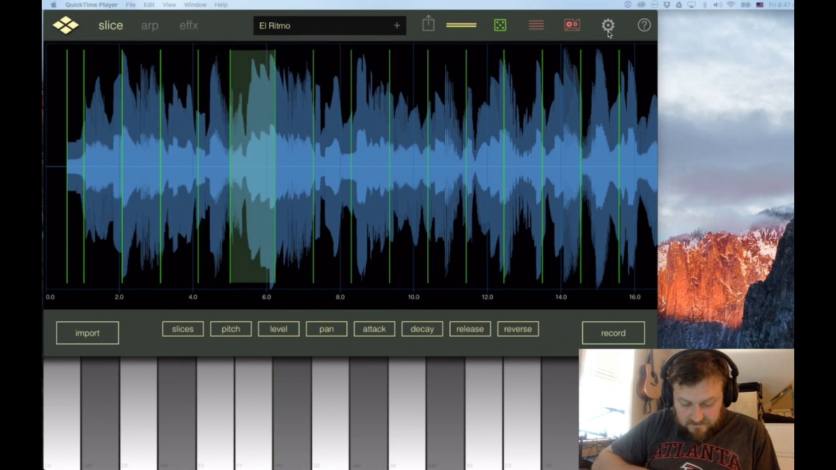
Task: Click the record button
Action: (613, 333)
